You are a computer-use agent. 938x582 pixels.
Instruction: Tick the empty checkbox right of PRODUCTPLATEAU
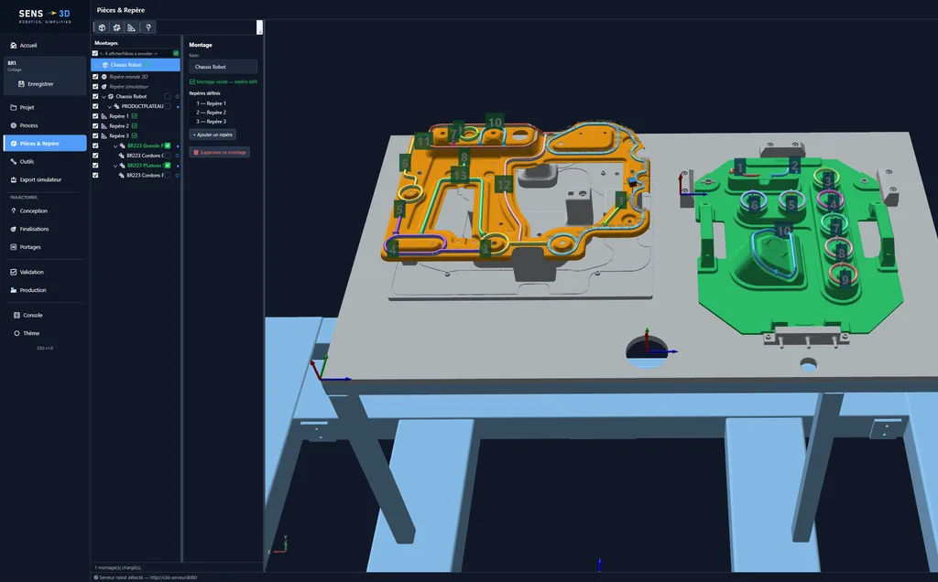[168, 106]
